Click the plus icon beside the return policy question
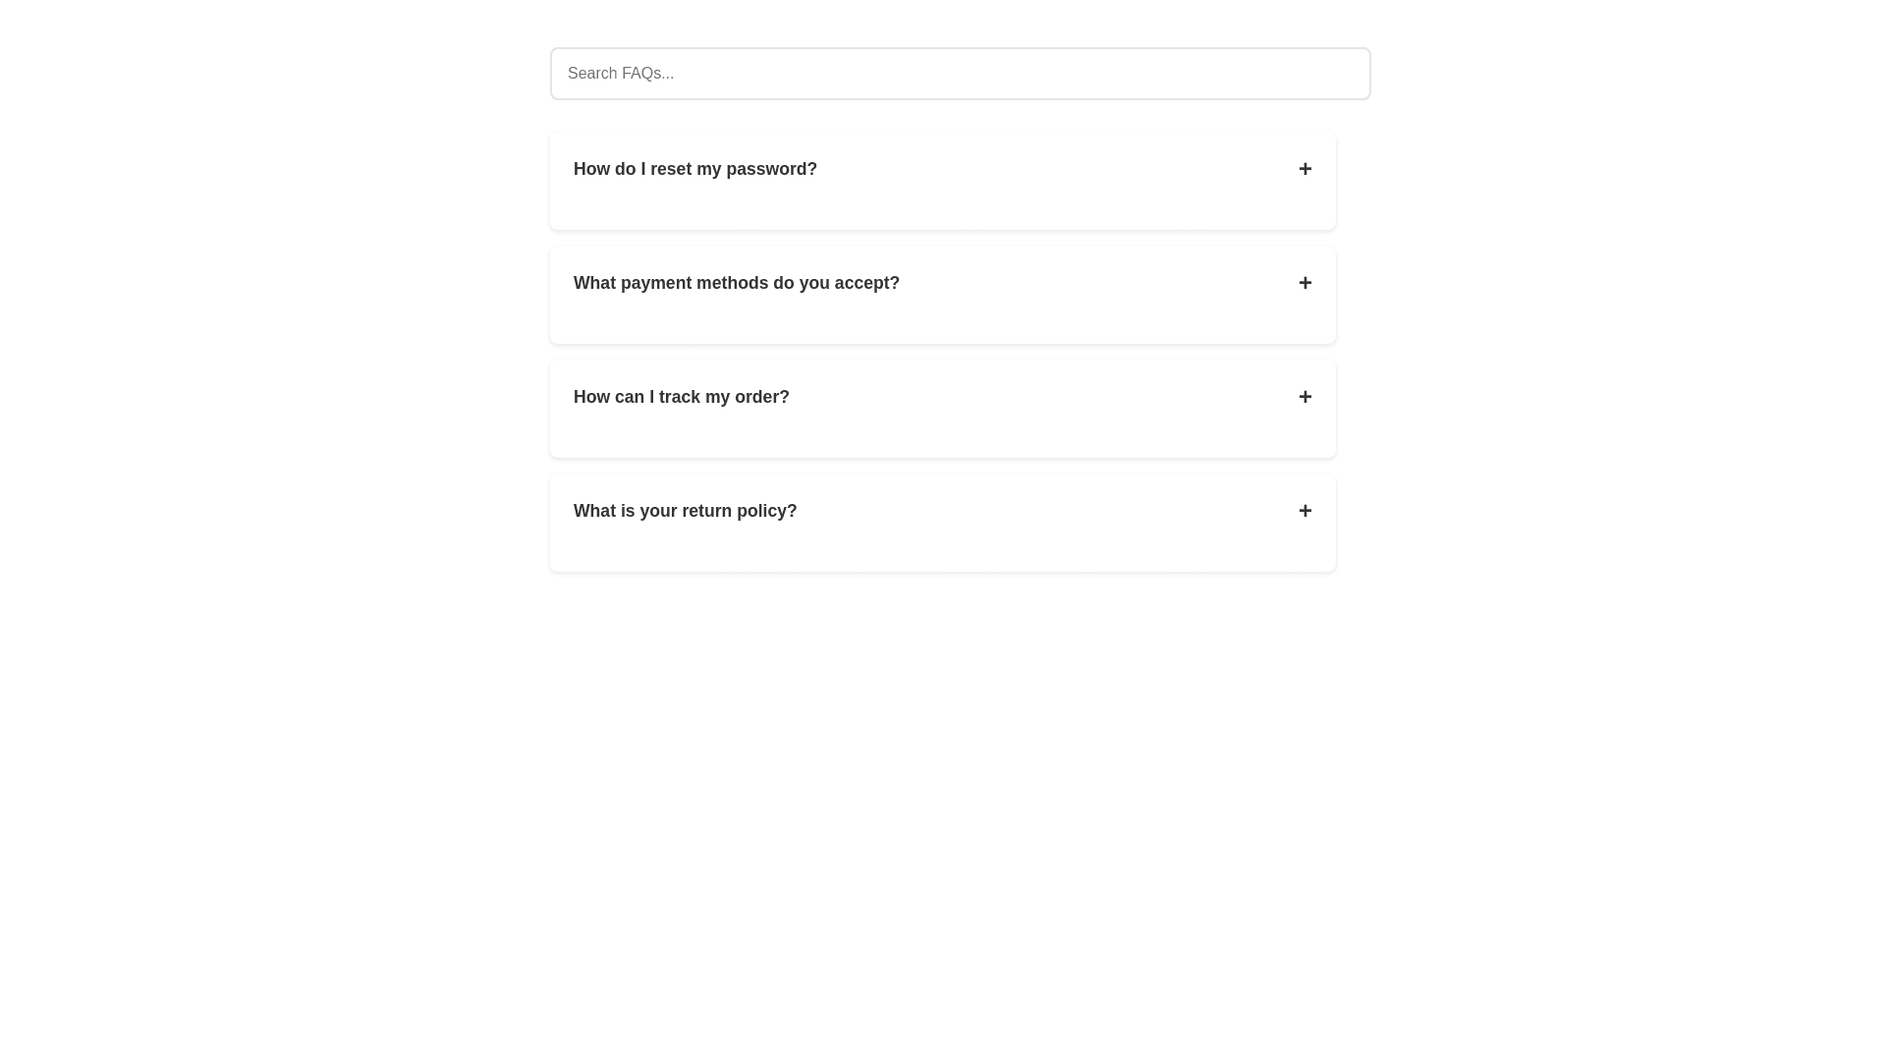Viewport: 1886px width, 1061px height. pyautogui.click(x=1304, y=511)
